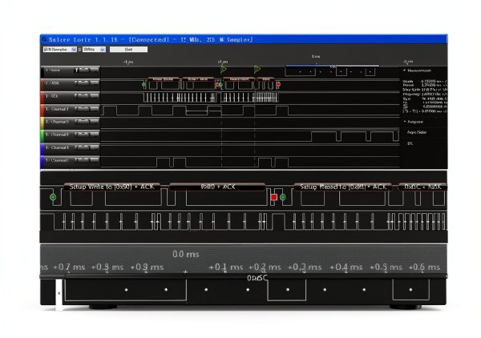Screen dimensions: 481x338
Task: Toggle rising-edge trigger on the SDA channel row
Action: point(77,83)
